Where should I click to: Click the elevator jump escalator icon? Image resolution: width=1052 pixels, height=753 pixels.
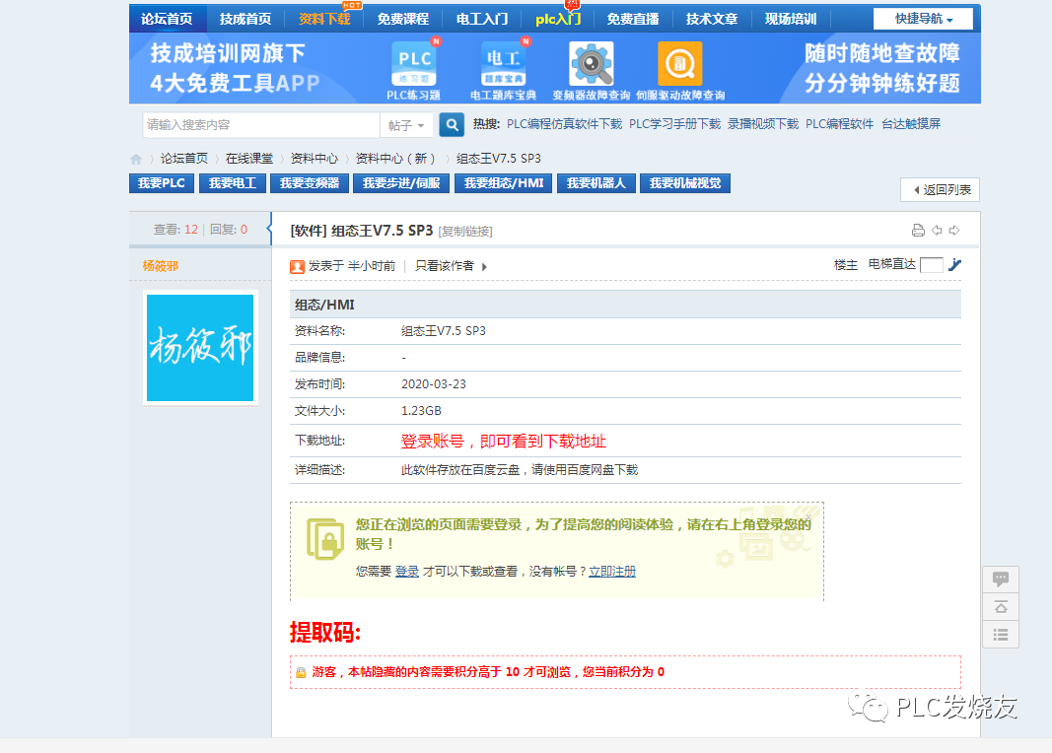pos(954,264)
